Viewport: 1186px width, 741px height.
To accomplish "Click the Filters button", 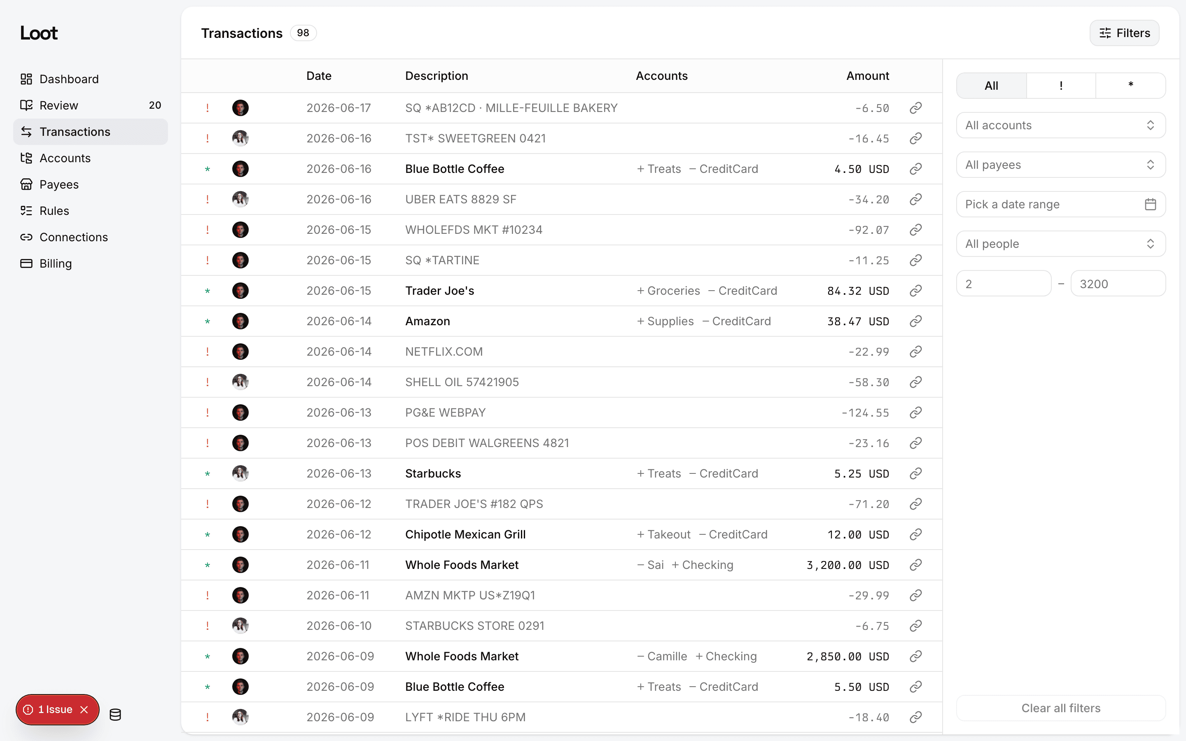I will 1124,33.
